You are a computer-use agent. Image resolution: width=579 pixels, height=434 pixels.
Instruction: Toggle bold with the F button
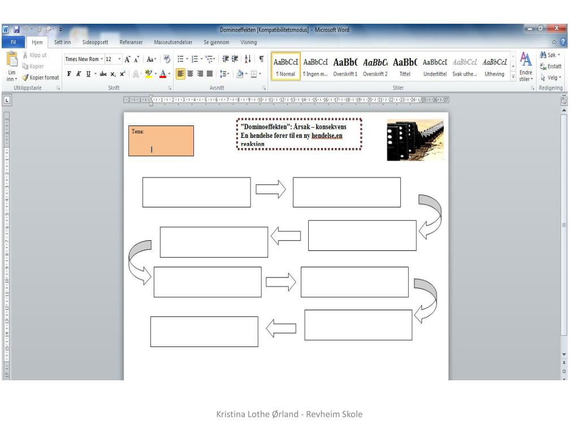tap(69, 73)
